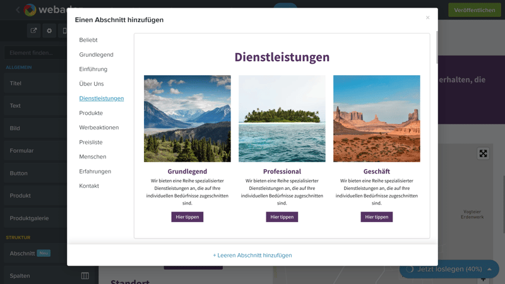Select the Button element

click(35, 173)
